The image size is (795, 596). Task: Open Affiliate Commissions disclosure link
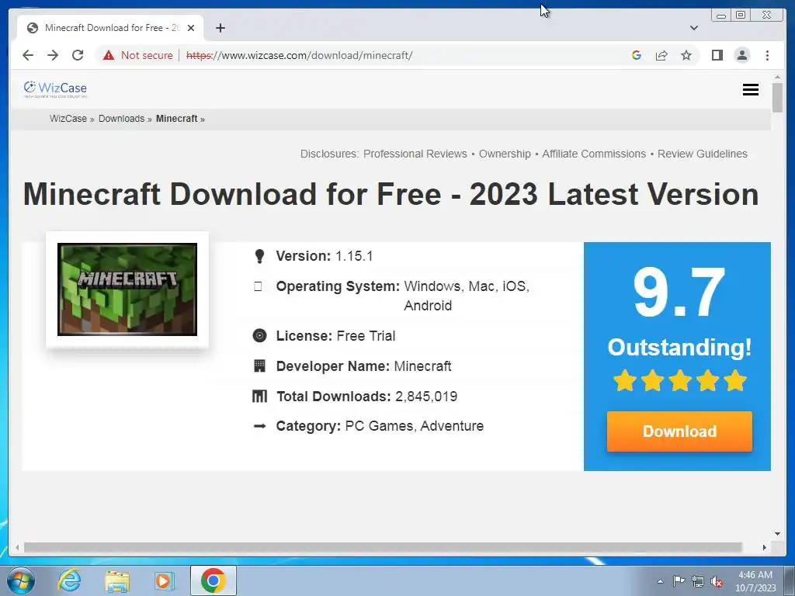tap(594, 154)
